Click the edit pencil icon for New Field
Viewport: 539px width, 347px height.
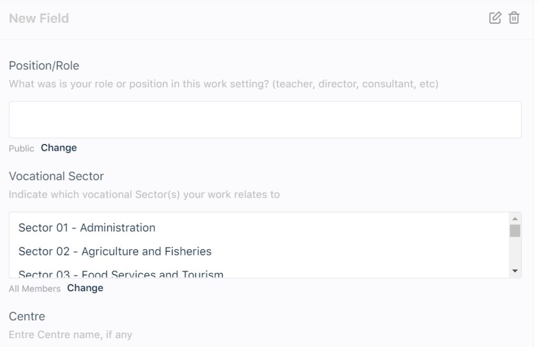[x=495, y=18]
